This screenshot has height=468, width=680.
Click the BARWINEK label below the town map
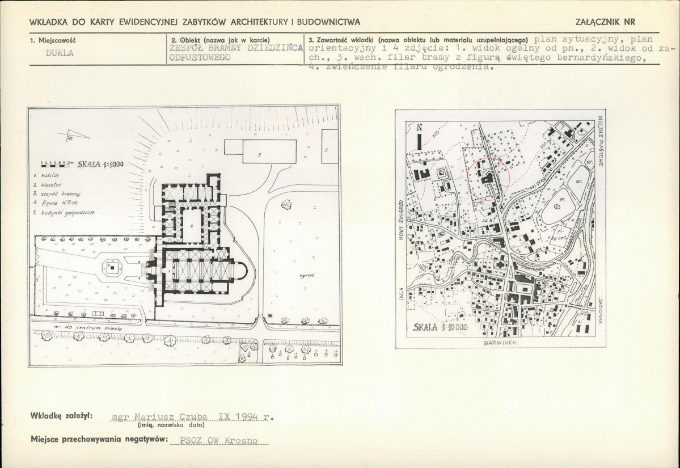coord(499,344)
